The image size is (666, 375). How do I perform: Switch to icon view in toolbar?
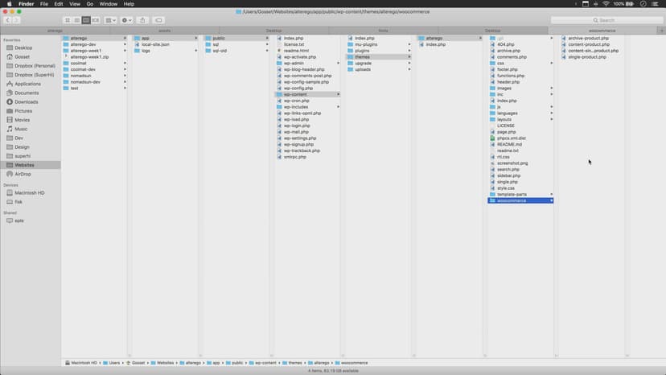[67, 20]
